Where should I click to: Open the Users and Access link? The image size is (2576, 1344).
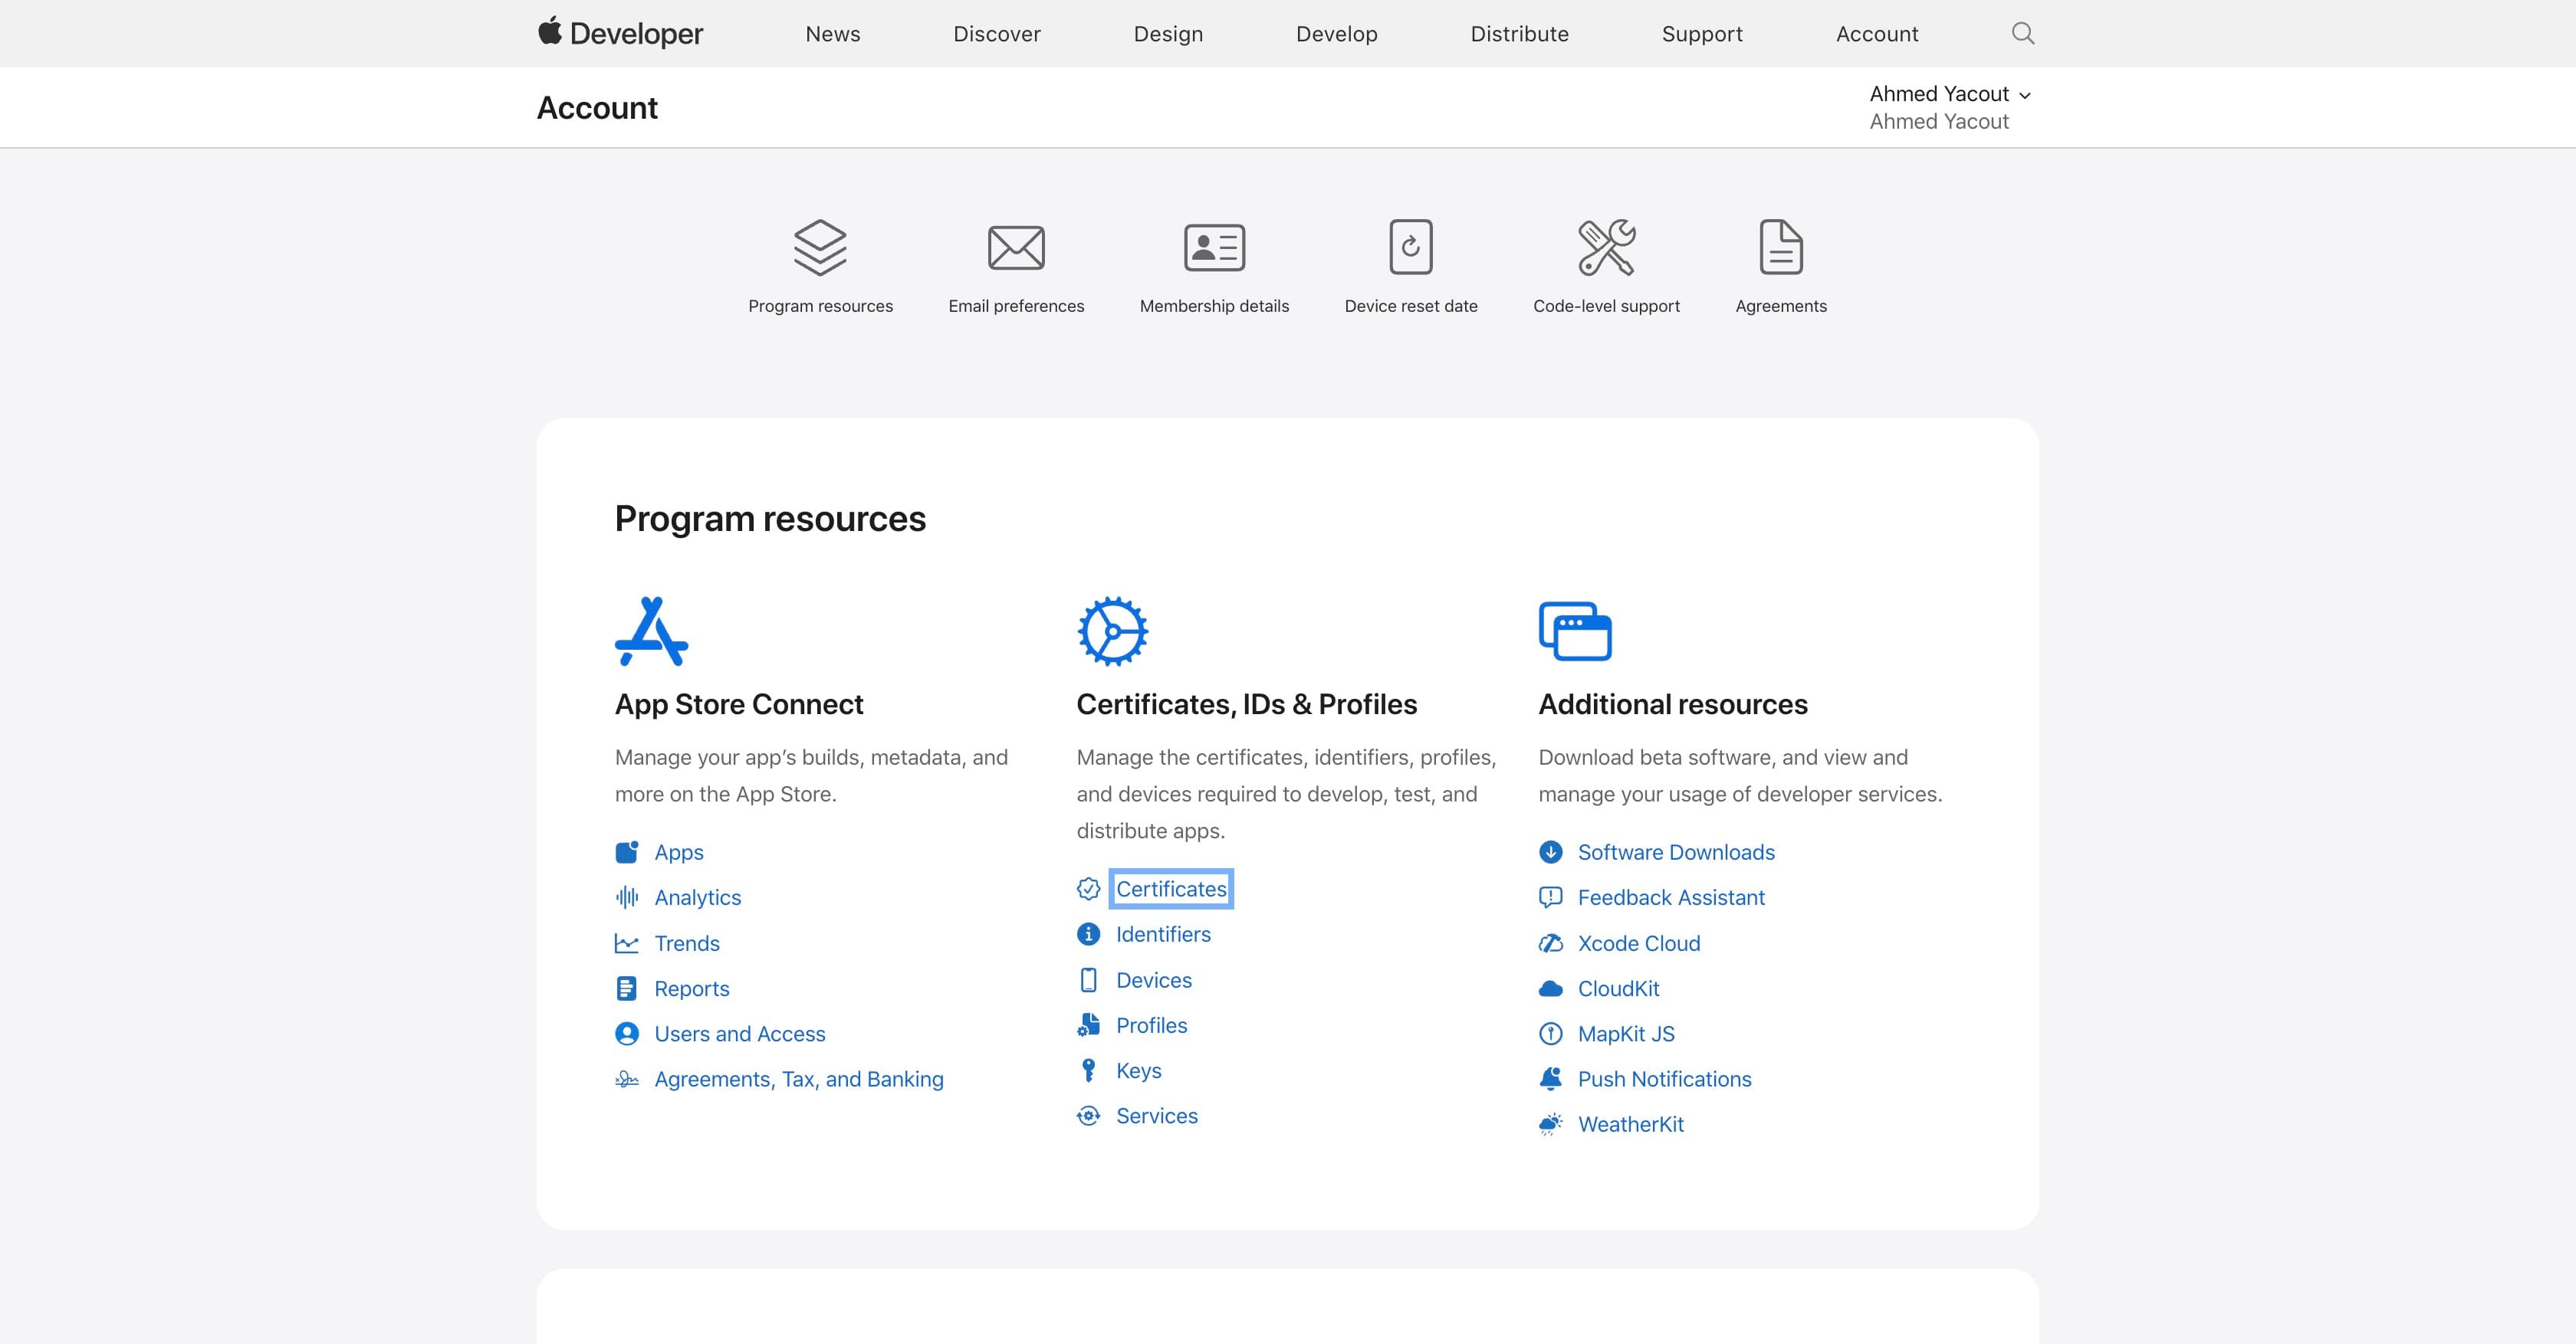click(x=740, y=1033)
